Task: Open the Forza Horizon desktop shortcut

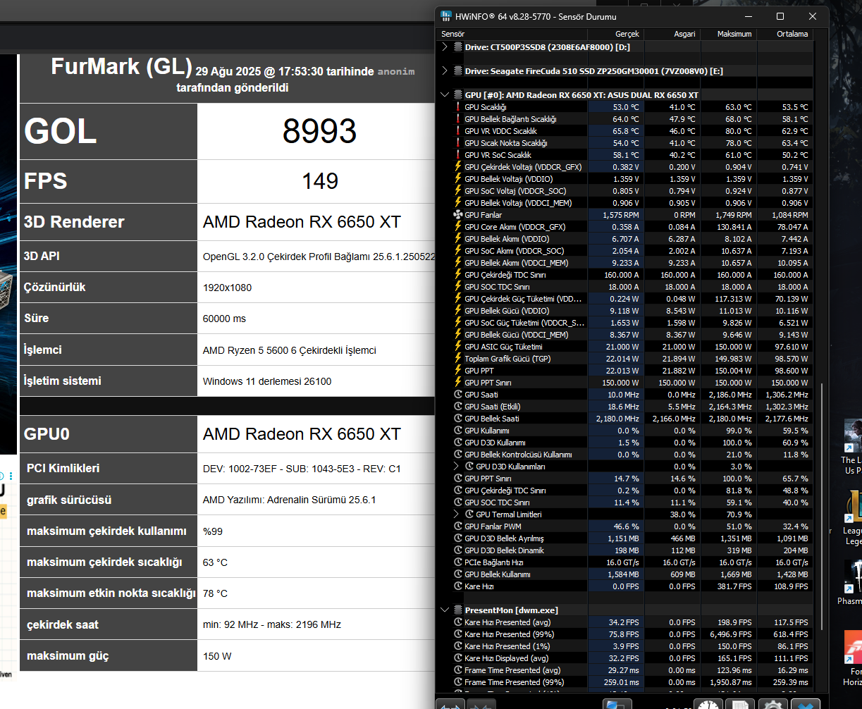Action: [853, 658]
